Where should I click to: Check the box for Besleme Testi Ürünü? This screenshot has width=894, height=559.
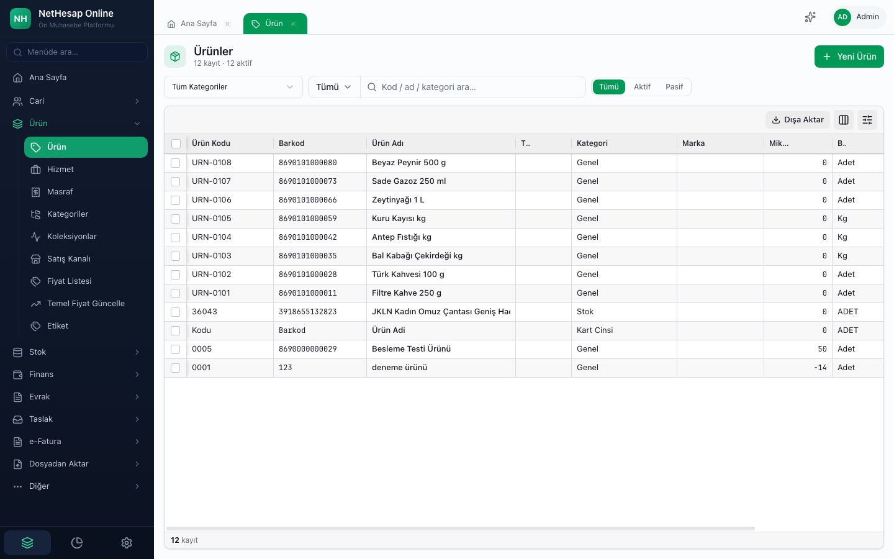click(x=176, y=349)
